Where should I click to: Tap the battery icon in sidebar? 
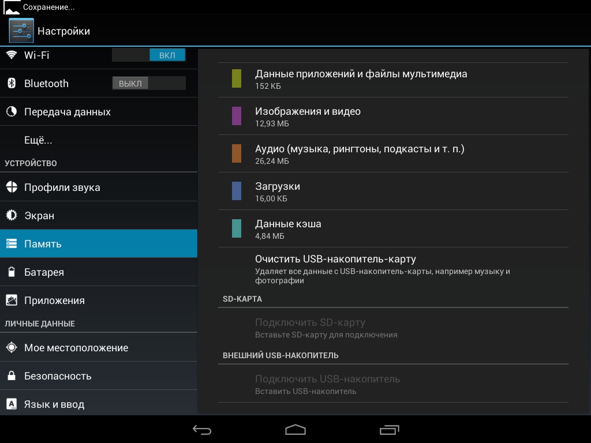click(x=11, y=272)
